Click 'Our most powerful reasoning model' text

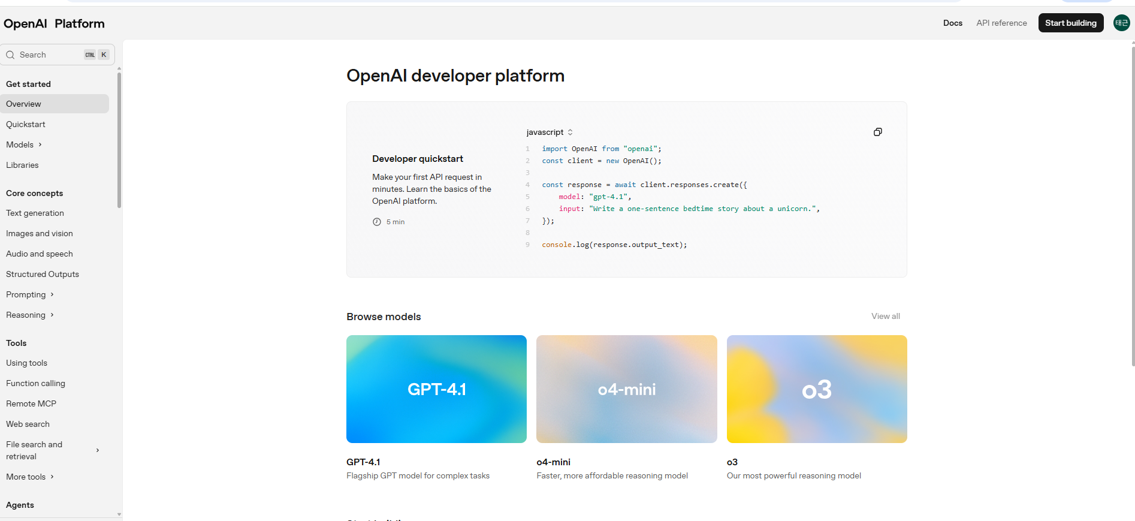794,475
